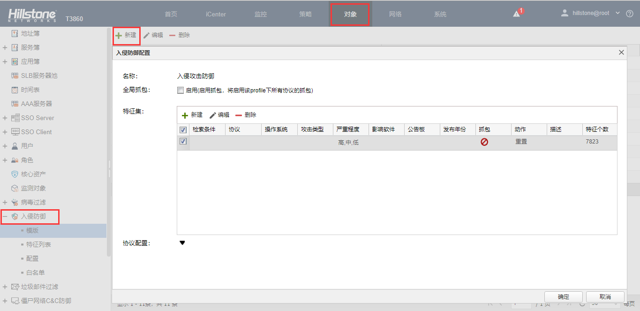Sort by 特征个数 column header
The width and height of the screenshot is (640, 311).
[600, 129]
